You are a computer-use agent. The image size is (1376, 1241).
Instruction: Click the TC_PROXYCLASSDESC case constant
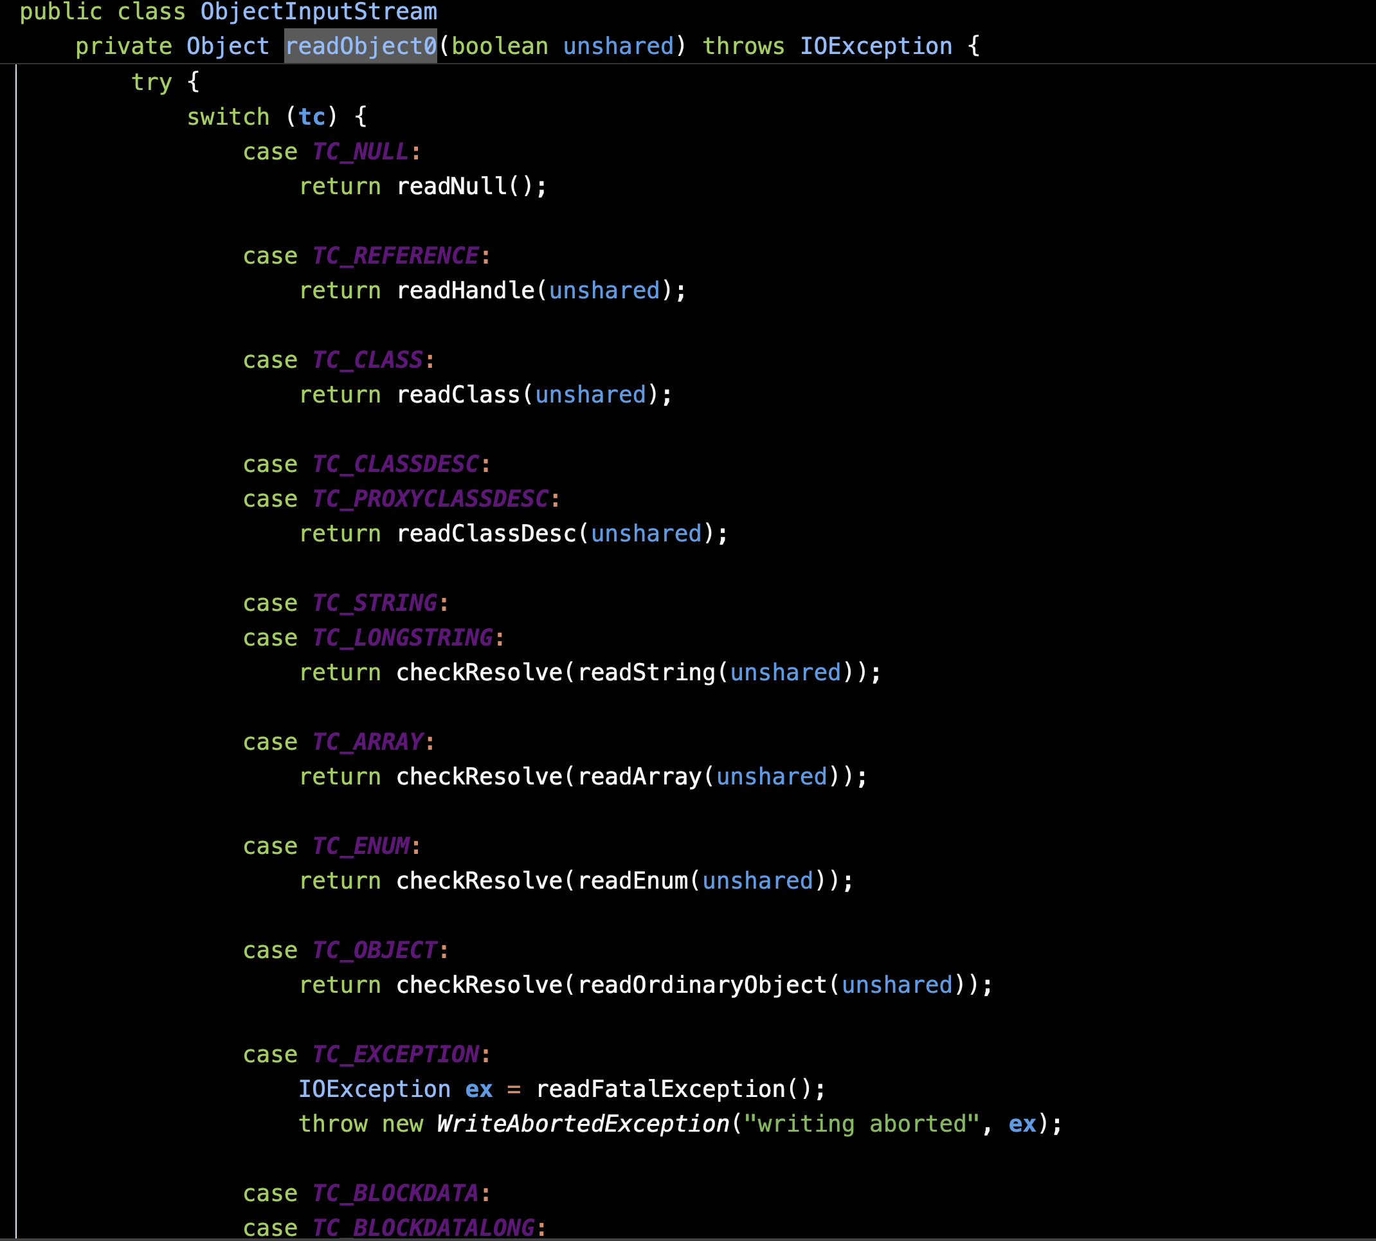(430, 499)
